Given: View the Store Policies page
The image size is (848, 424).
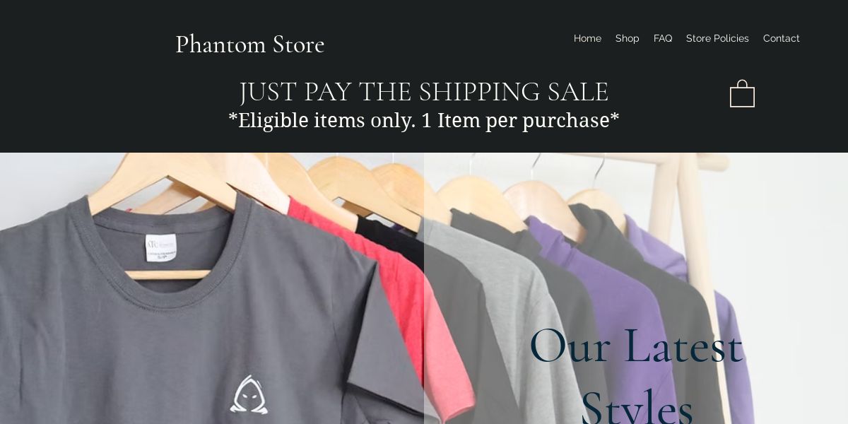Looking at the screenshot, I should pyautogui.click(x=717, y=38).
